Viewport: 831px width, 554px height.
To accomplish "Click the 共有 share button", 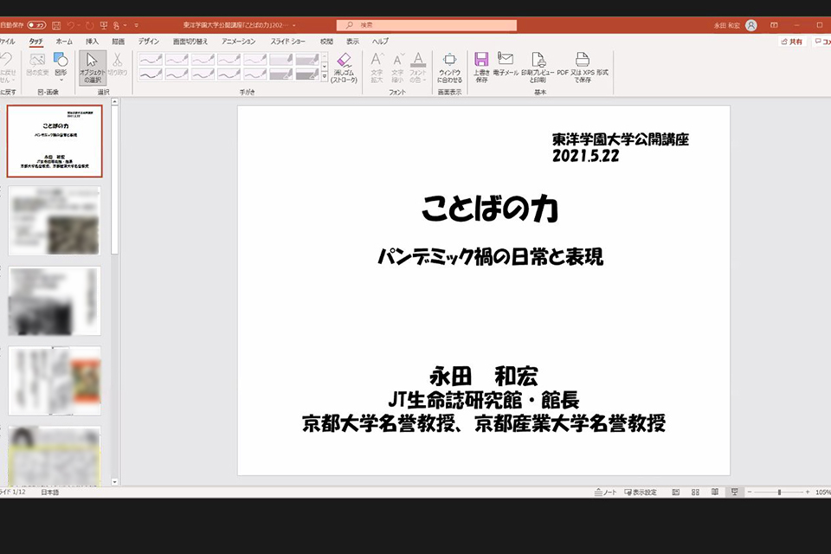I will (792, 42).
